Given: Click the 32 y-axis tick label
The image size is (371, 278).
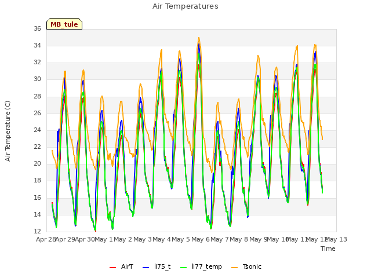Looking at the screenshot, I should point(37,62).
